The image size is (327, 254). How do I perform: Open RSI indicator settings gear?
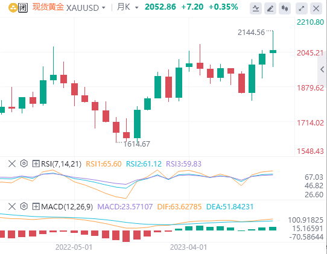(24, 164)
